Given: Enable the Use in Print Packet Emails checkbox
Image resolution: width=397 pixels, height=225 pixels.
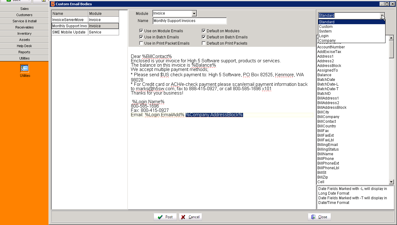Looking at the screenshot, I should (141, 43).
